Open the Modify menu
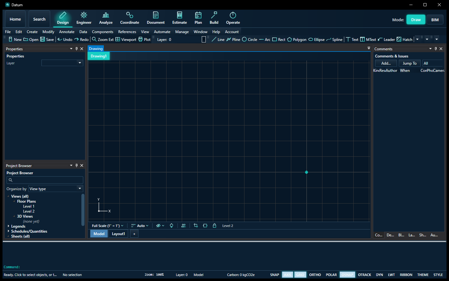Viewport: 449px width, 281px height. click(48, 32)
